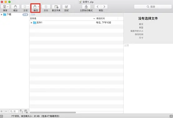Expand the 下载 folder in sidebar
This screenshot has height=118, width=173.
click(x=2, y=14)
